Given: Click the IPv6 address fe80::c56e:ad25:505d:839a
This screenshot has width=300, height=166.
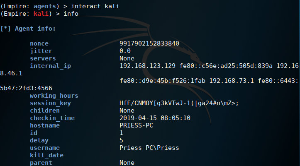Looking at the screenshot, I should 226,66.
